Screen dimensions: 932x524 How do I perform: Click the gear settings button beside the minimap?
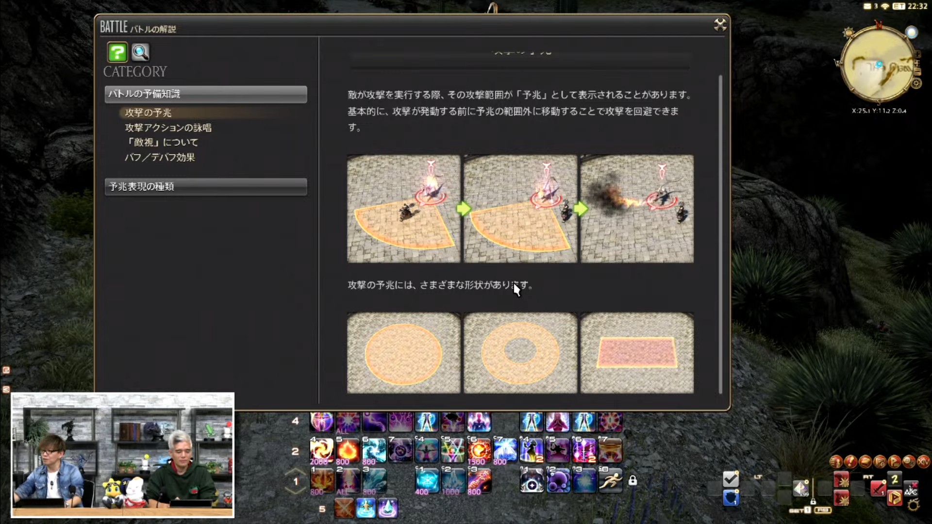[916, 83]
